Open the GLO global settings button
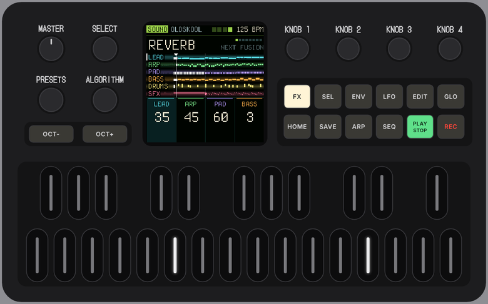488x304 pixels. tap(450, 97)
